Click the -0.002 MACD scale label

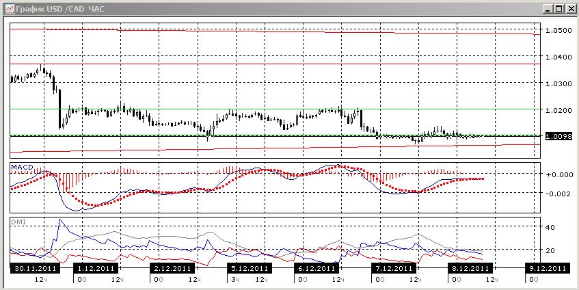click(558, 193)
